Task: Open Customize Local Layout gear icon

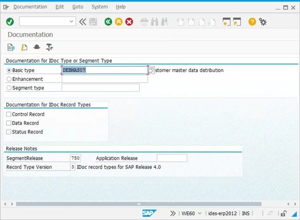Action: 262,21
